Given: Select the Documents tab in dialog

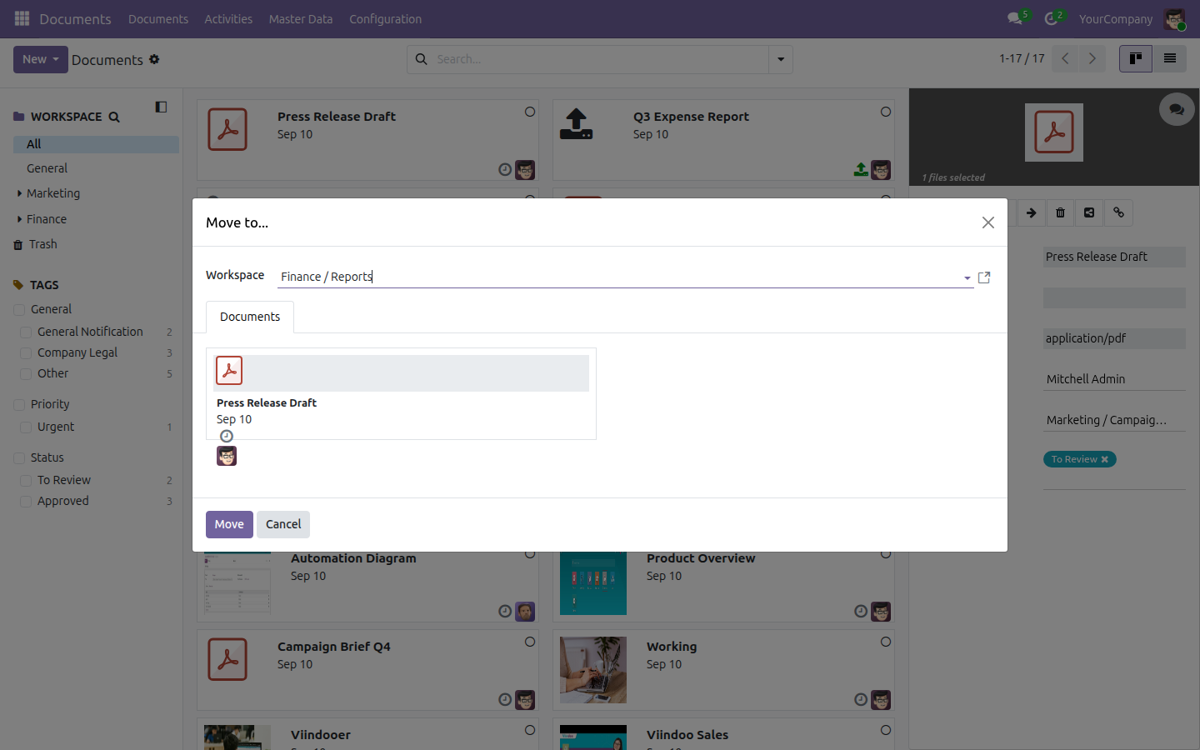Looking at the screenshot, I should [250, 317].
